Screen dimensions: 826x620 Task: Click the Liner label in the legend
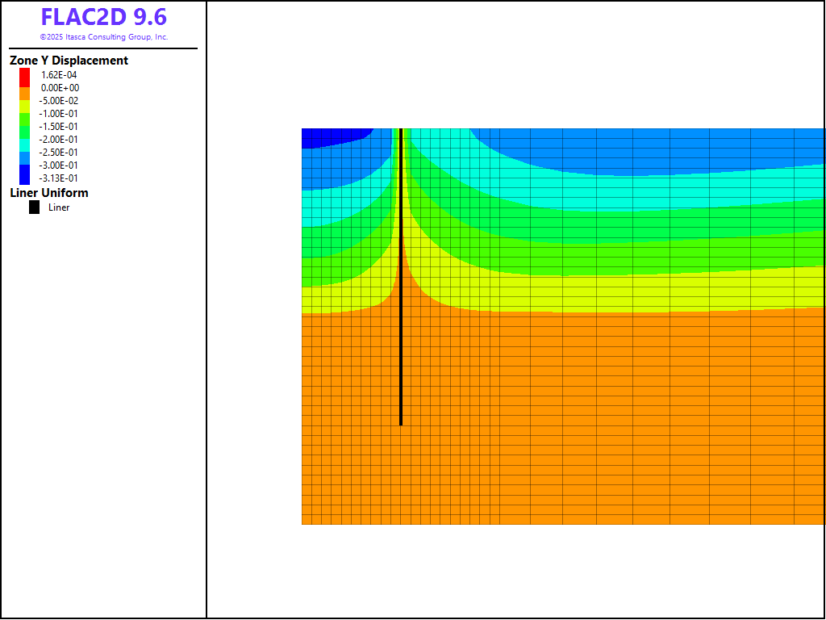[59, 207]
